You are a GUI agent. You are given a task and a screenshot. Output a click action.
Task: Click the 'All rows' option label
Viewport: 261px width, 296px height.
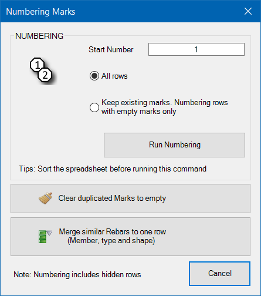tap(114, 76)
